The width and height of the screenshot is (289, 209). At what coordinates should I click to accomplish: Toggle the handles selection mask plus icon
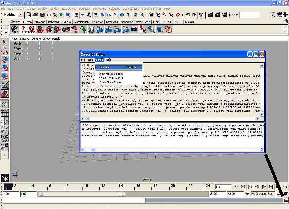point(83,15)
